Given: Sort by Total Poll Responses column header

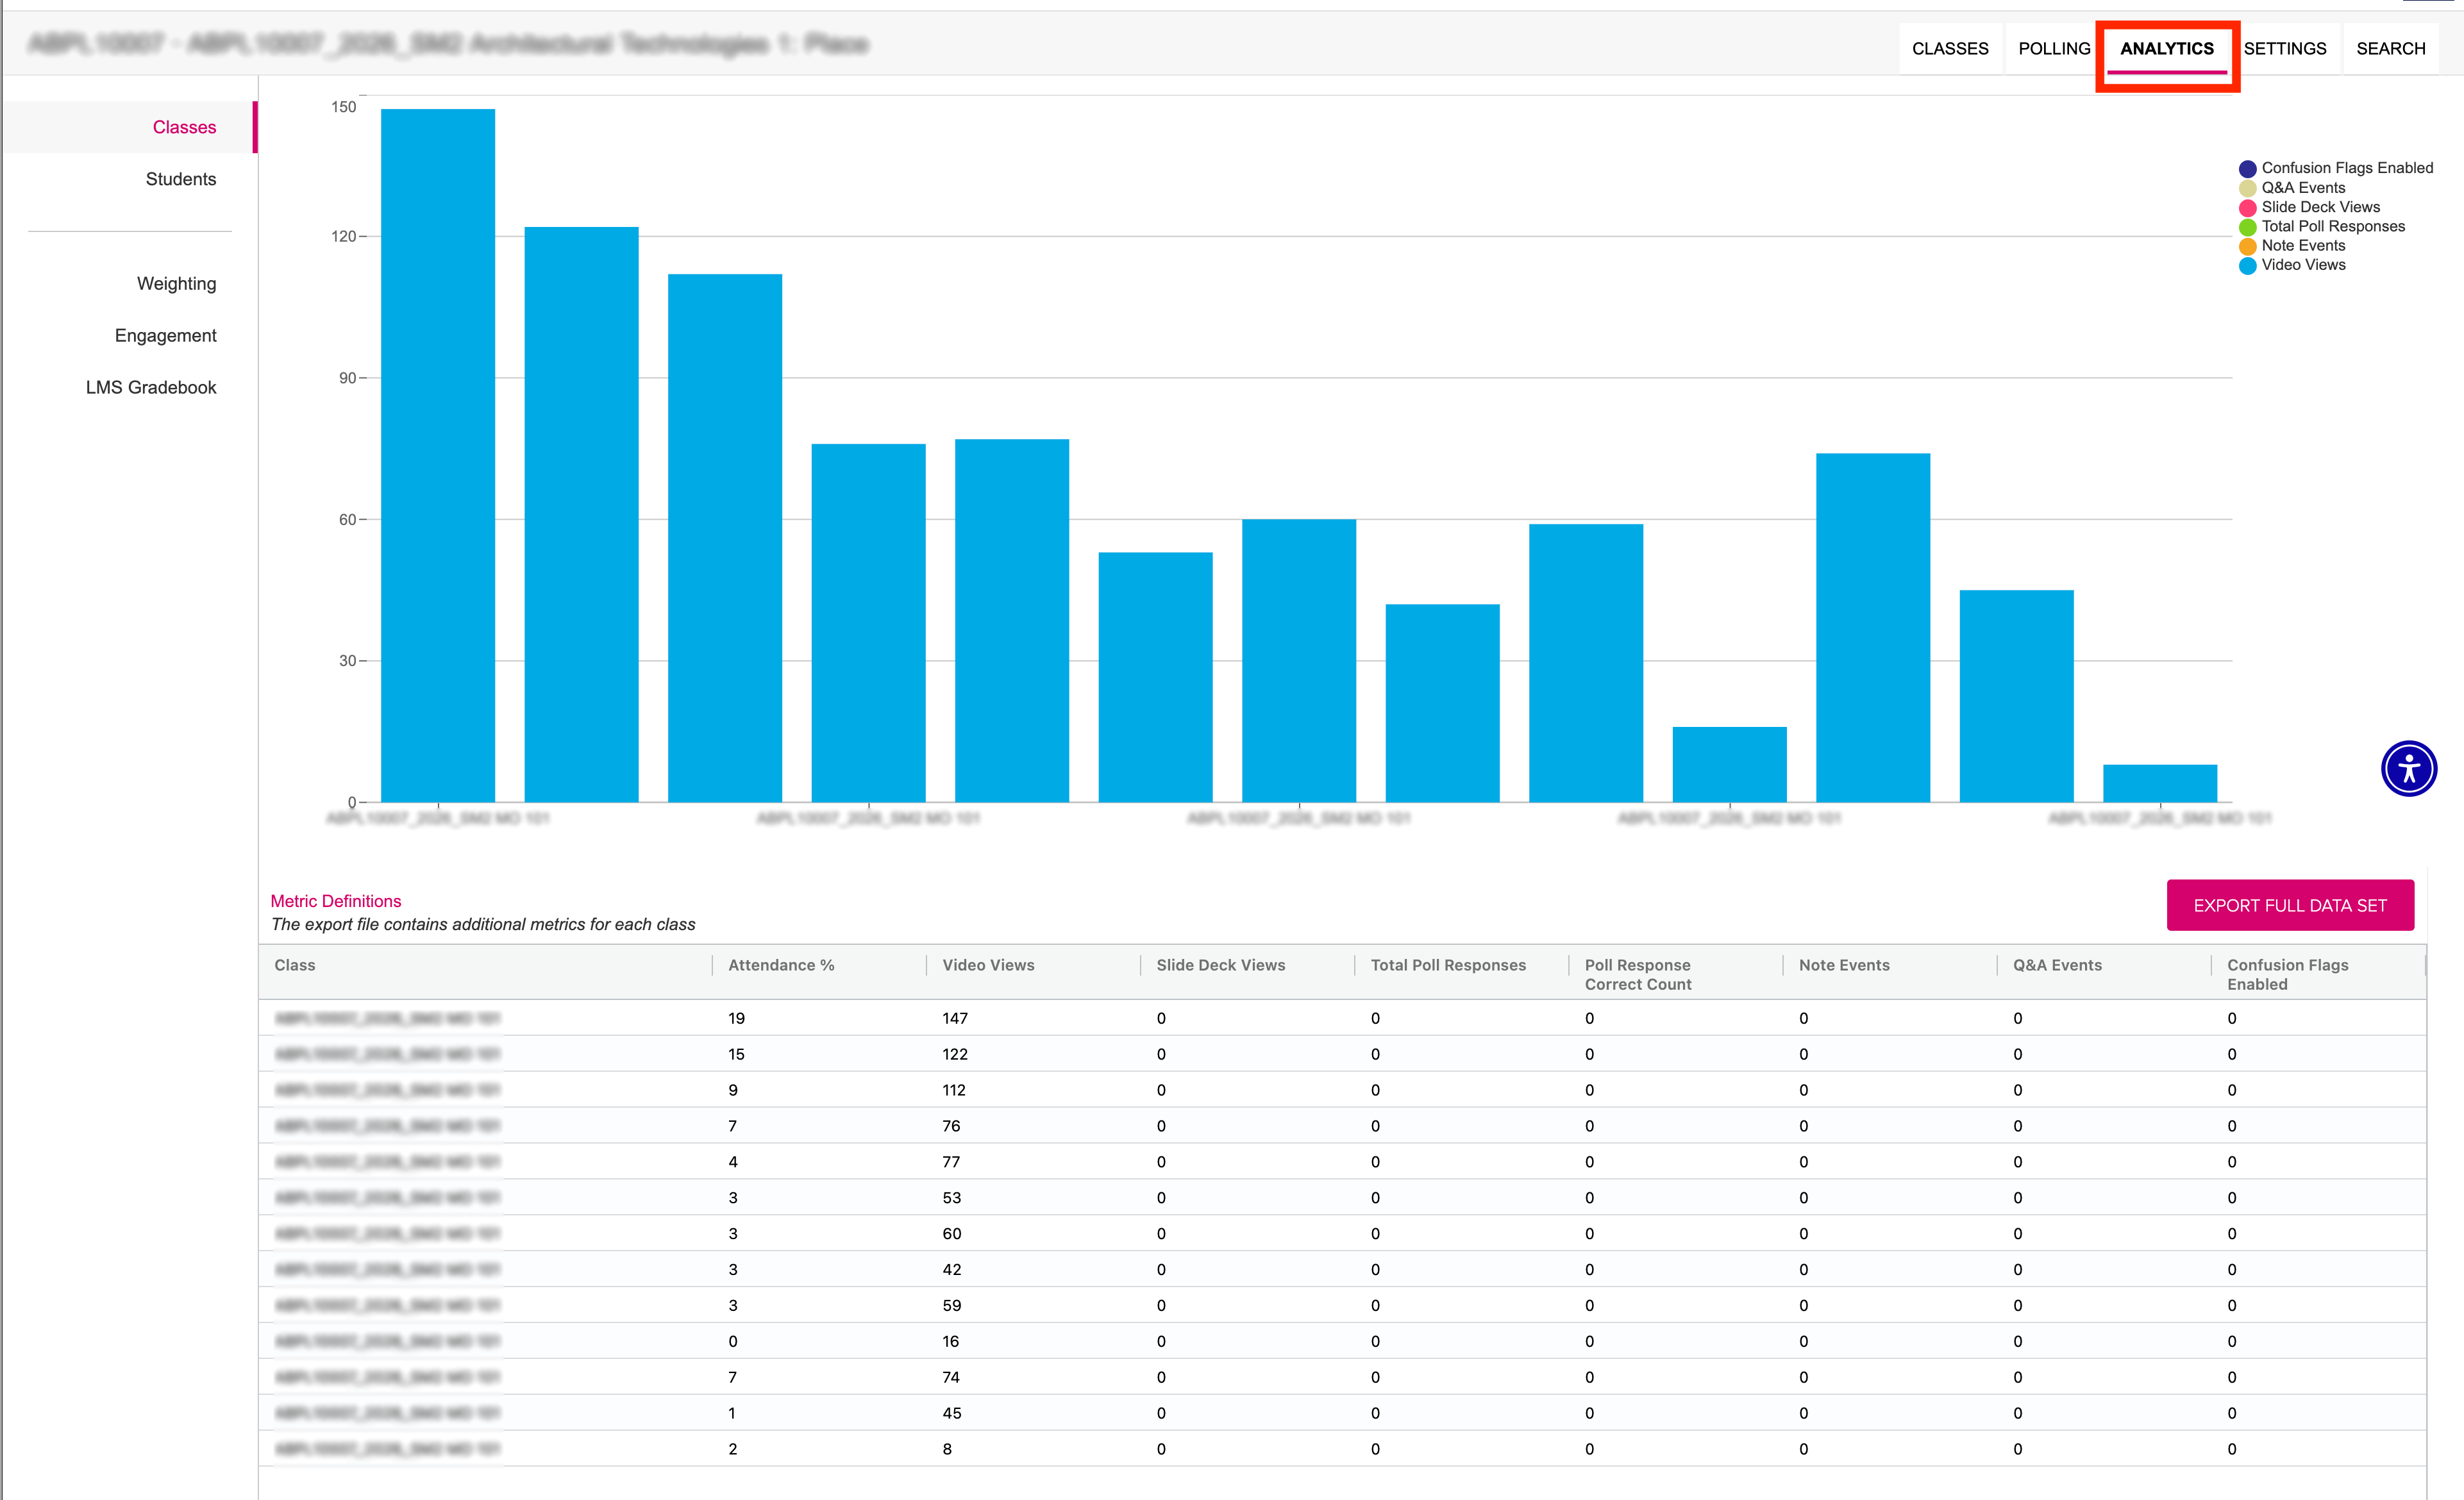Looking at the screenshot, I should click(1448, 965).
